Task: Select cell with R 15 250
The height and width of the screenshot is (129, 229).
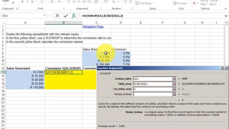Action: click(25, 76)
